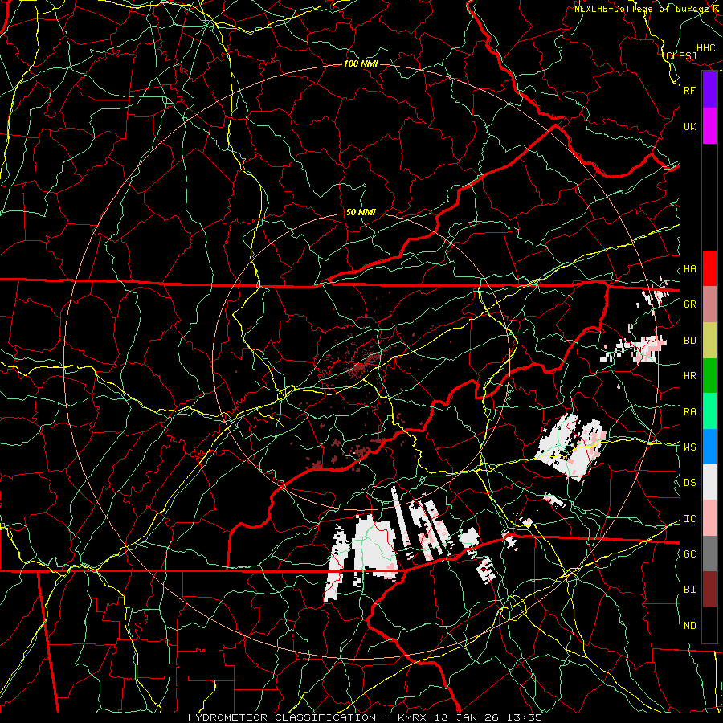Click the "ND" legend label
Viewport: 723px width, 723px height.
pos(689,626)
